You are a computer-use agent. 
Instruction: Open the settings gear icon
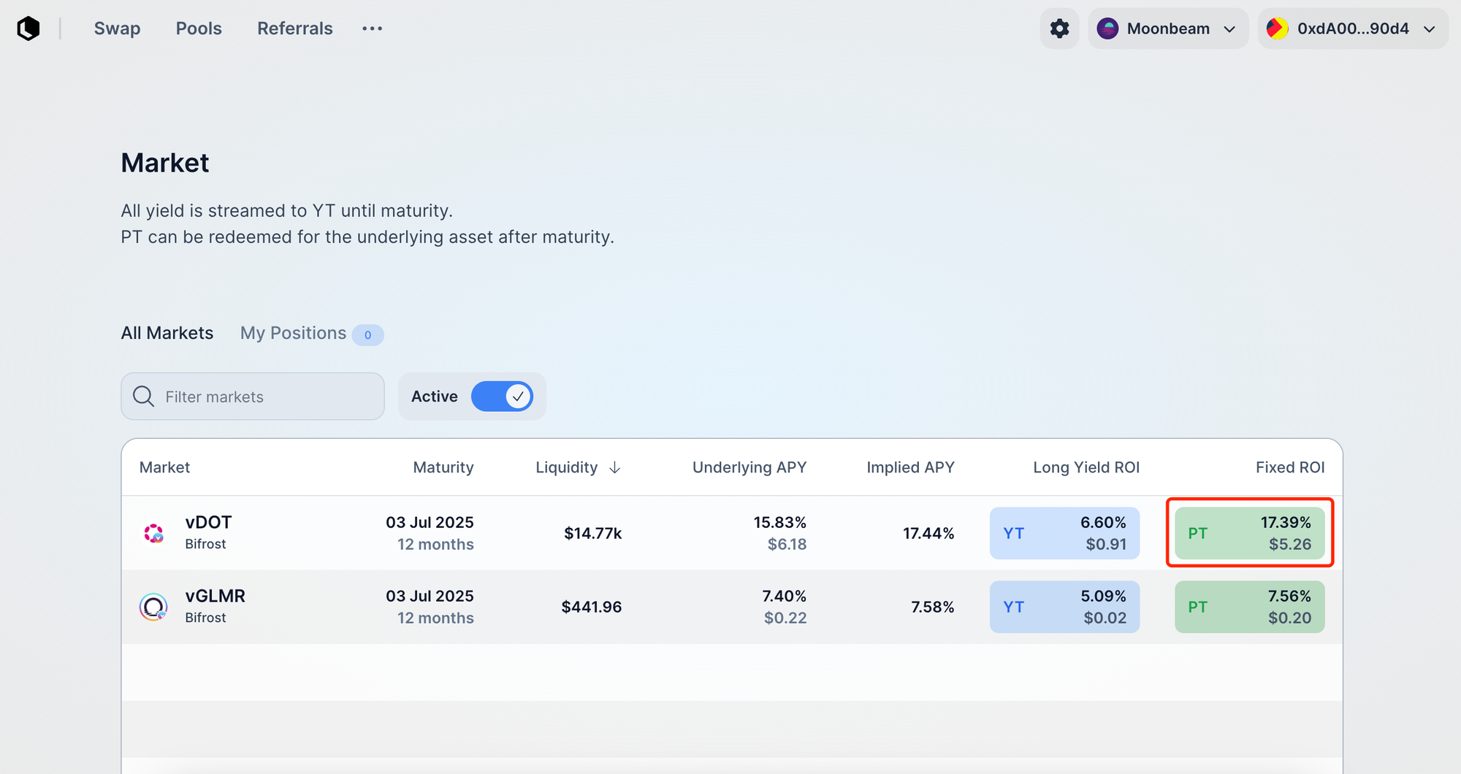[x=1059, y=28]
